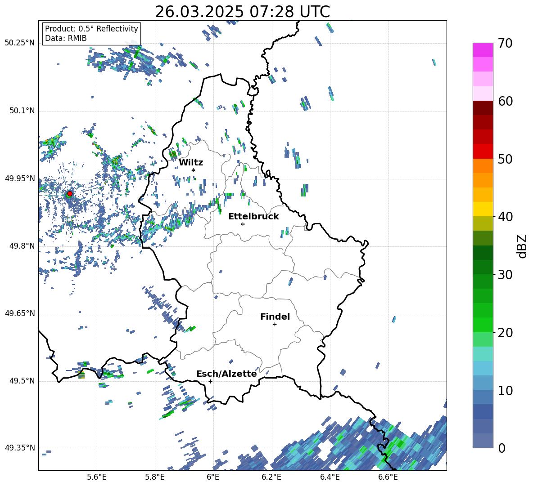The width and height of the screenshot is (533, 486).
Task: Click the 49.5°N latitude label
Action: 22,381
